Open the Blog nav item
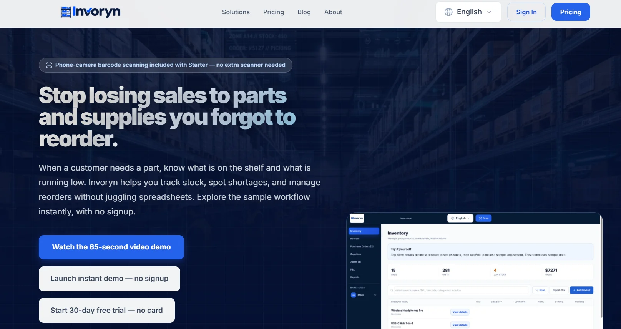This screenshot has width=621, height=329. coord(304,12)
